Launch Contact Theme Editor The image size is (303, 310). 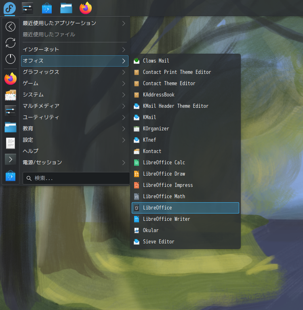coord(185,84)
